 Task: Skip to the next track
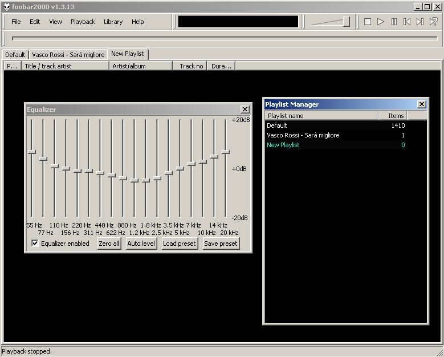[420, 22]
